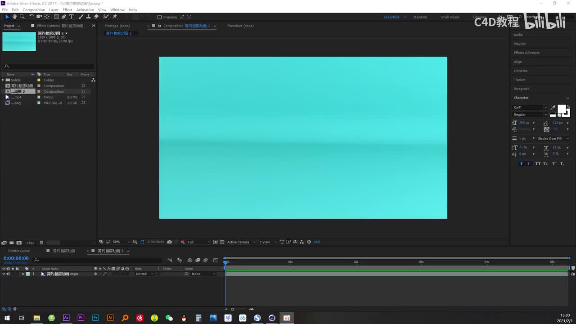This screenshot has height=324, width=576.
Task: Select the Eraser tool
Action: tap(96, 17)
